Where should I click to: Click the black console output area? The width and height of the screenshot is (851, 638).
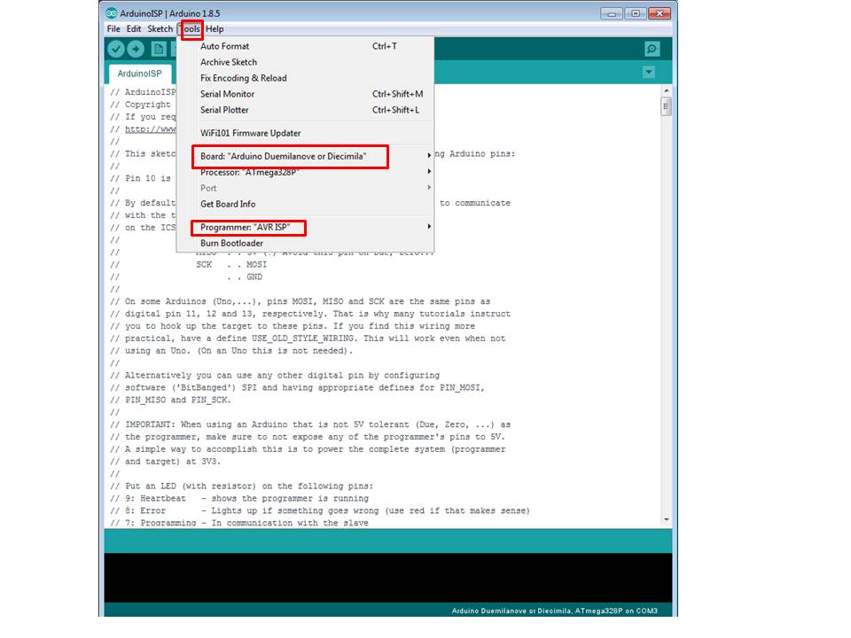387,577
